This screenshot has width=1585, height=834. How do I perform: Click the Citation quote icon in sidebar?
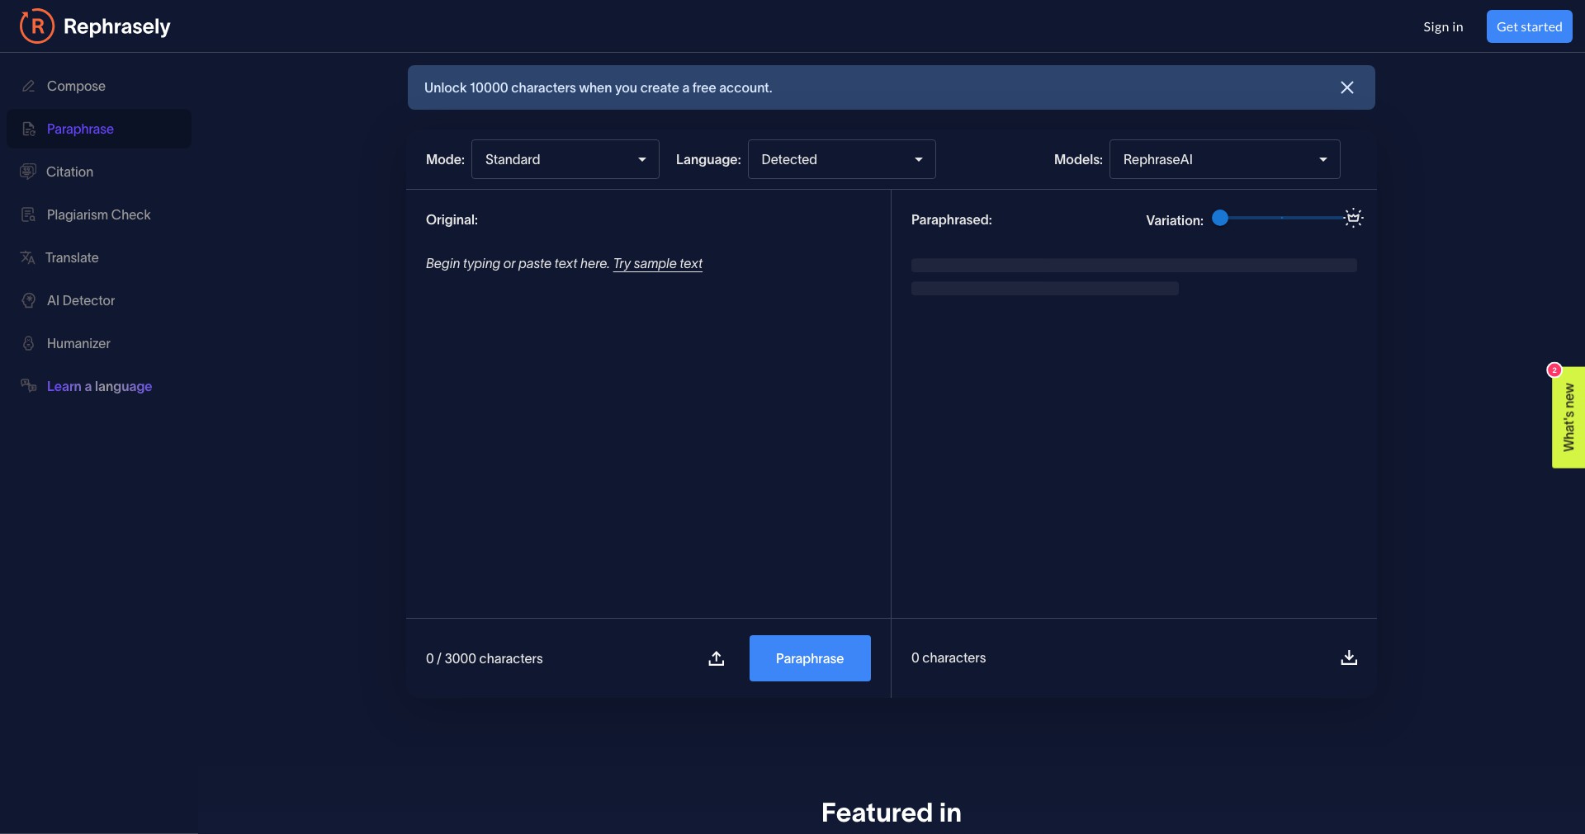(28, 172)
